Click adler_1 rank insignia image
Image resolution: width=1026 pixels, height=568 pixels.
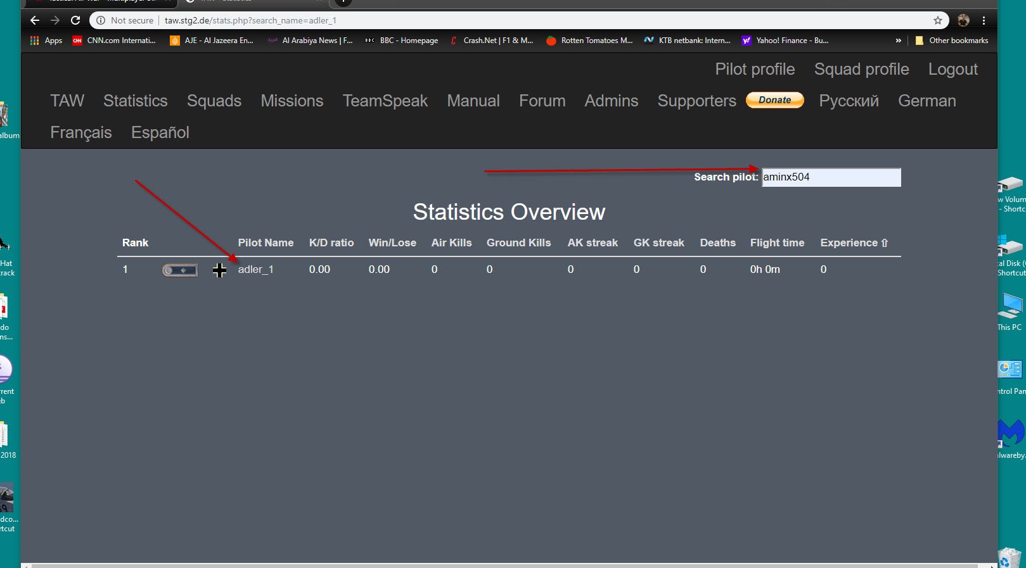pyautogui.click(x=180, y=270)
